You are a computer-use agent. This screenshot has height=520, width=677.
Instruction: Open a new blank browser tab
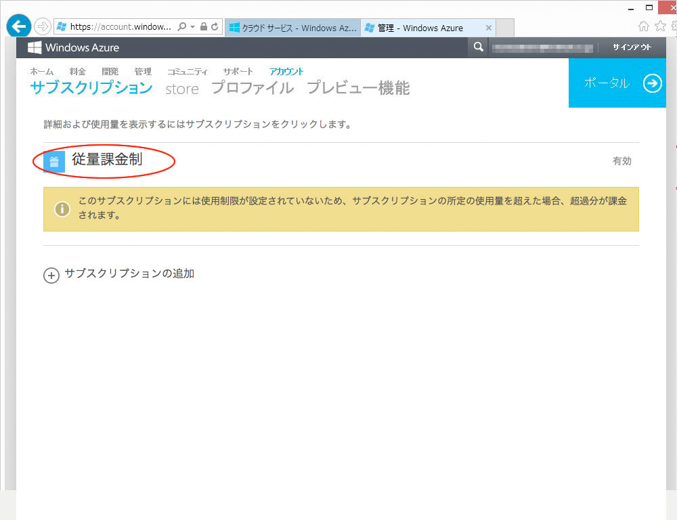(x=505, y=28)
